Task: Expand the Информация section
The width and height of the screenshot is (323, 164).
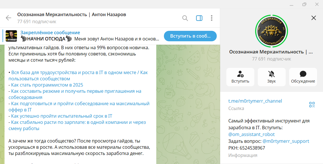Action: point(242,155)
